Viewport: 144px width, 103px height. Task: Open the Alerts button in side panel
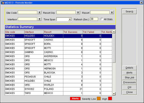click(x=129, y=73)
